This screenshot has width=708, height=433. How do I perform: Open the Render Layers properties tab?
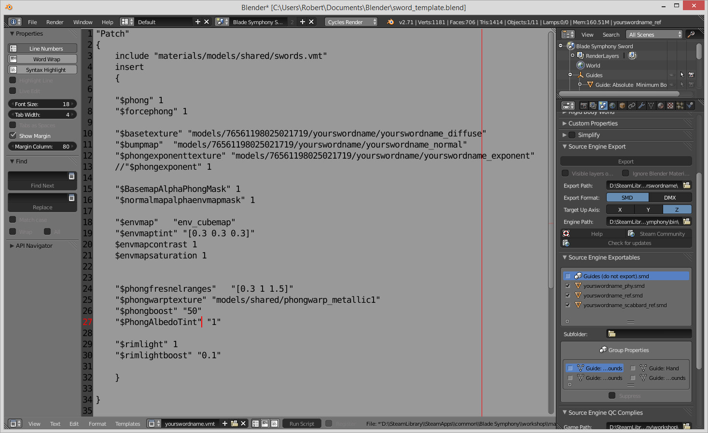[593, 106]
